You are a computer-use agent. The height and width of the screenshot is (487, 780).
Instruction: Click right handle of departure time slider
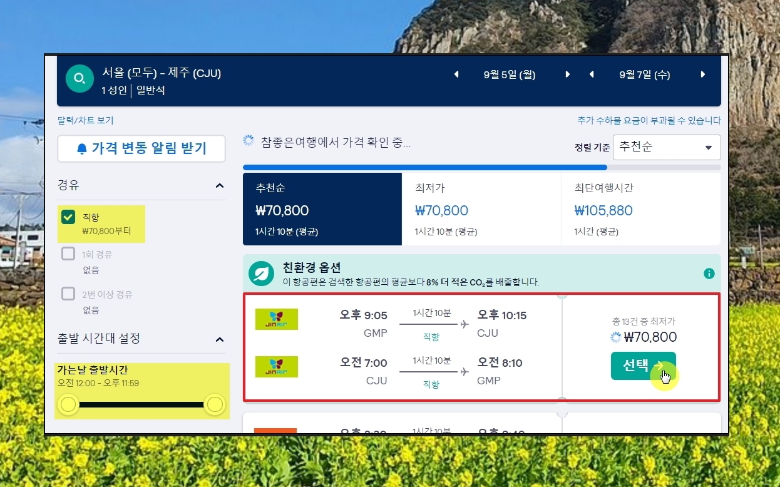[x=215, y=405]
